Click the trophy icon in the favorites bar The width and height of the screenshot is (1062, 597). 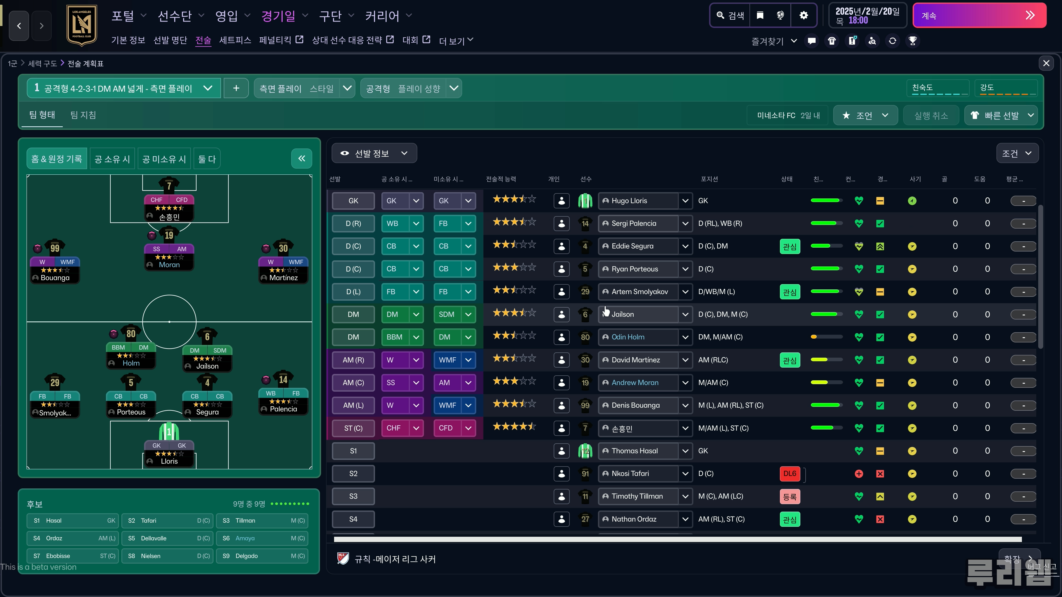(912, 41)
